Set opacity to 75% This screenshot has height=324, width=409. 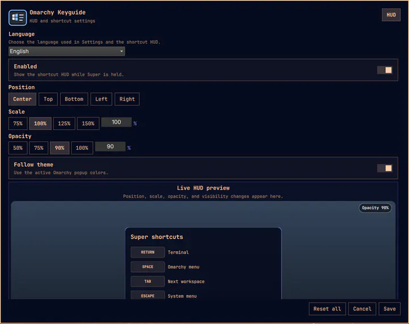tap(39, 148)
